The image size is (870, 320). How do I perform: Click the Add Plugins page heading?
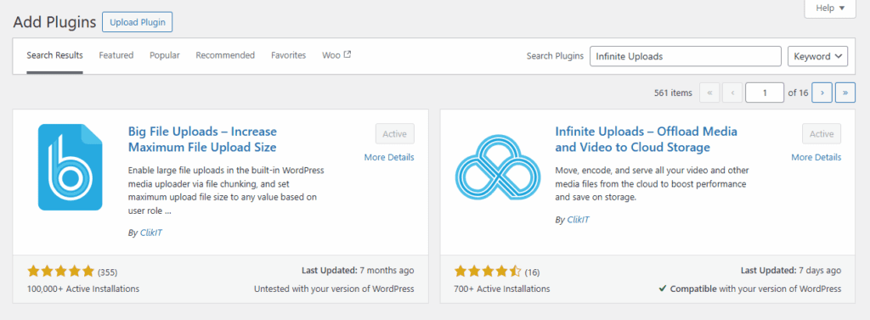pyautogui.click(x=54, y=22)
